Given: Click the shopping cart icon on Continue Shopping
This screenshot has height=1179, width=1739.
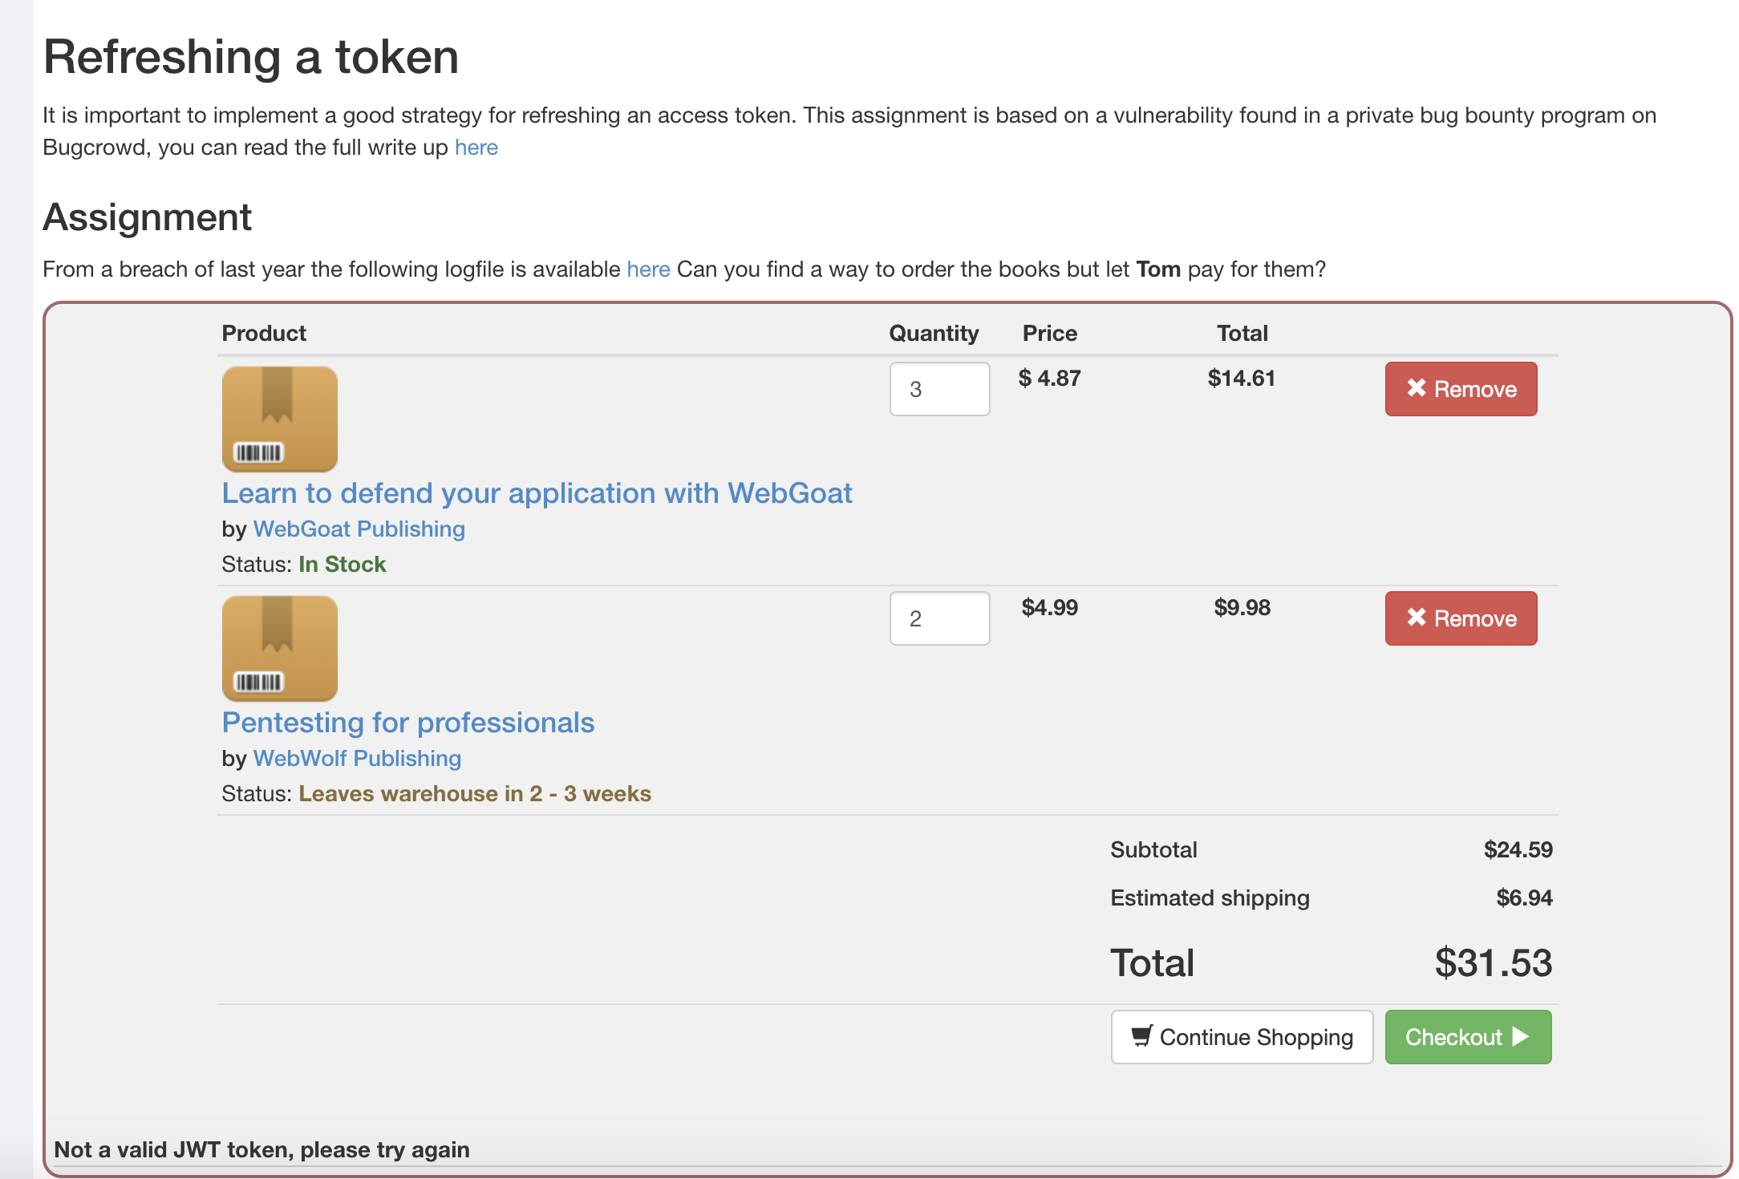Looking at the screenshot, I should click(1141, 1035).
